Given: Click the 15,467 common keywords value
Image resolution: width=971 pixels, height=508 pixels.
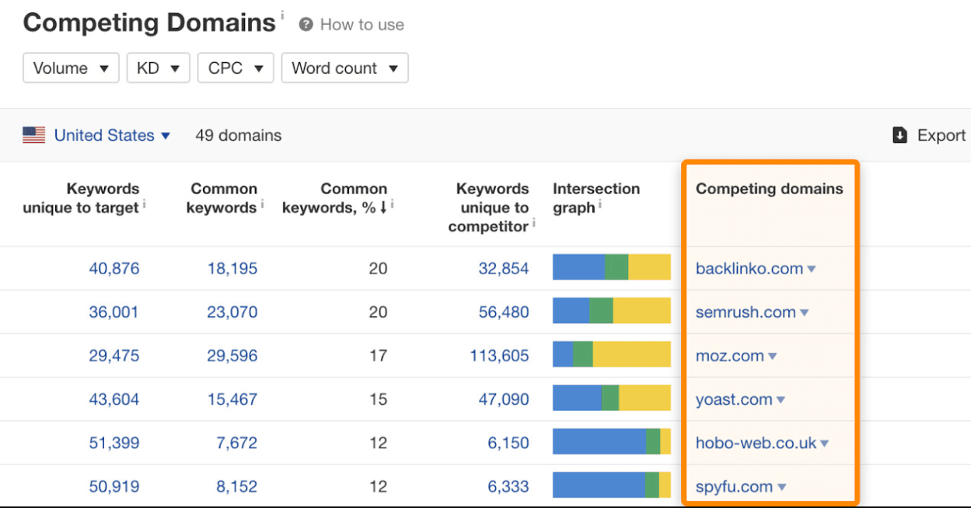Looking at the screenshot, I should point(232,399).
